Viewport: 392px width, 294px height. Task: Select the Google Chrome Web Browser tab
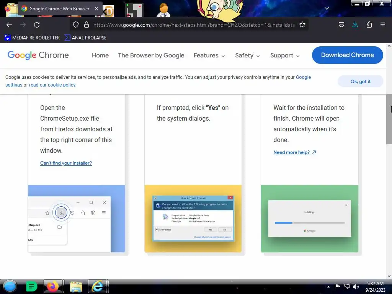pos(59,8)
